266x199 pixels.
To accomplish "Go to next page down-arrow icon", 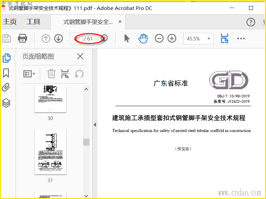I will (x=59, y=38).
